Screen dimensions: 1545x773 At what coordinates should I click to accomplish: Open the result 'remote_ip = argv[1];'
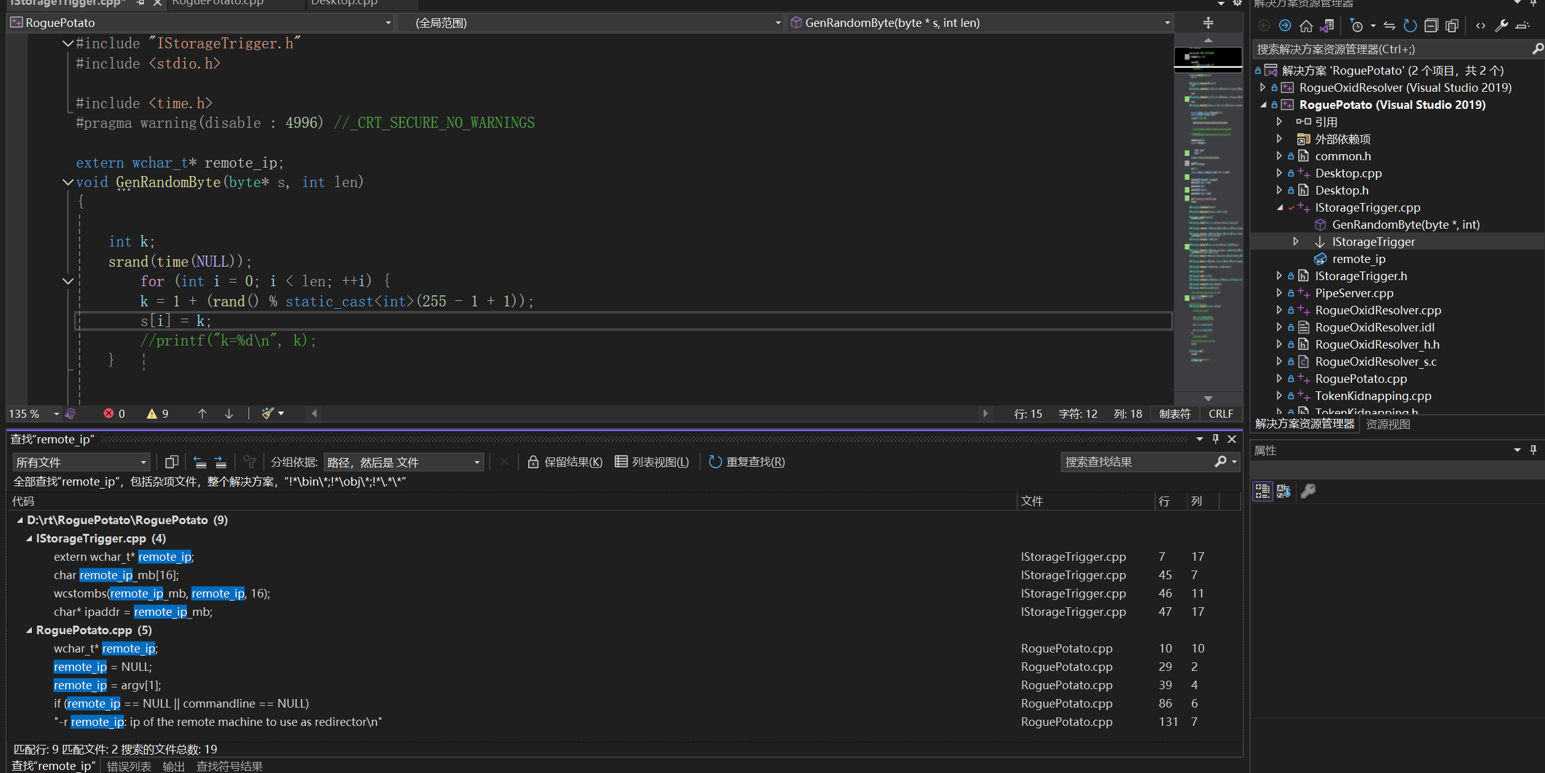pyautogui.click(x=107, y=685)
